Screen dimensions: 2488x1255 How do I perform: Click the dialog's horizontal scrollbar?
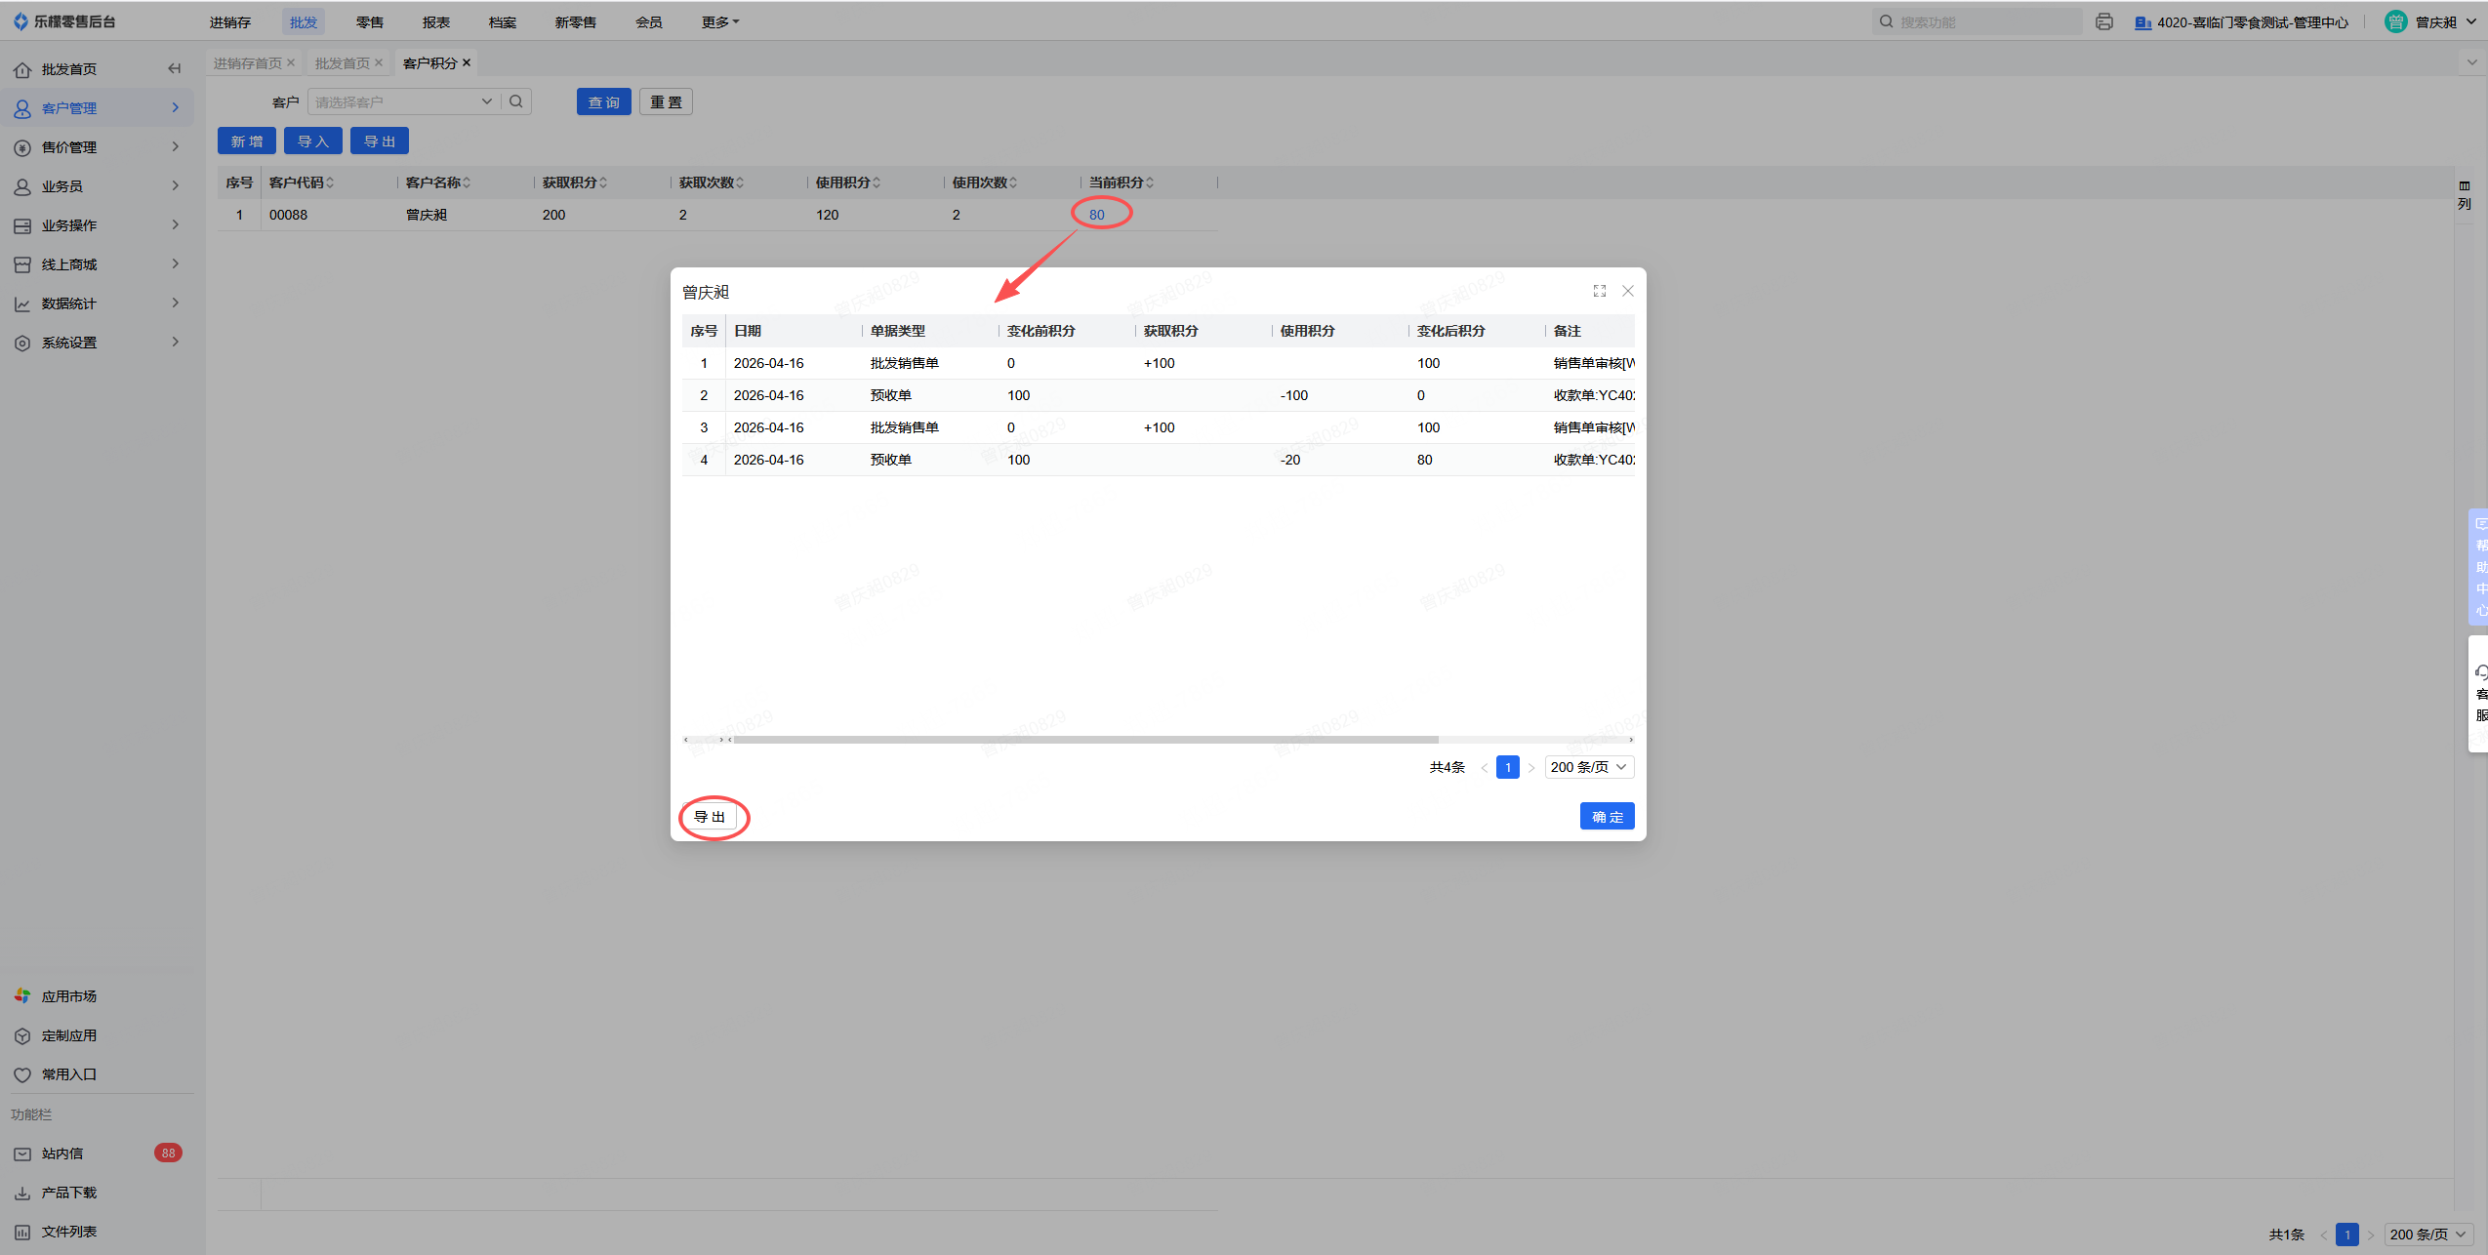[1083, 740]
